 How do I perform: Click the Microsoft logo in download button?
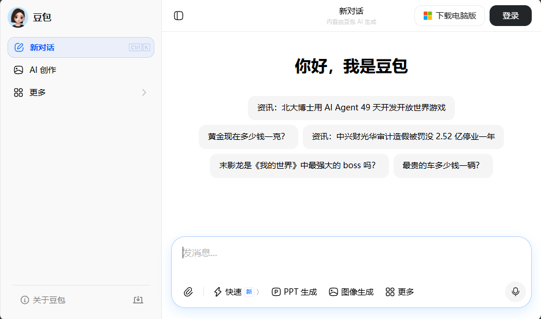coord(428,16)
